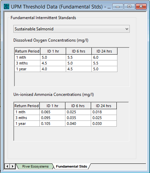Click ammonia cell with value 0.018
The image size is (150, 173).
(104, 112)
